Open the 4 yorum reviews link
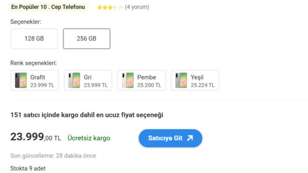This screenshot has width=308, height=173. (137, 7)
